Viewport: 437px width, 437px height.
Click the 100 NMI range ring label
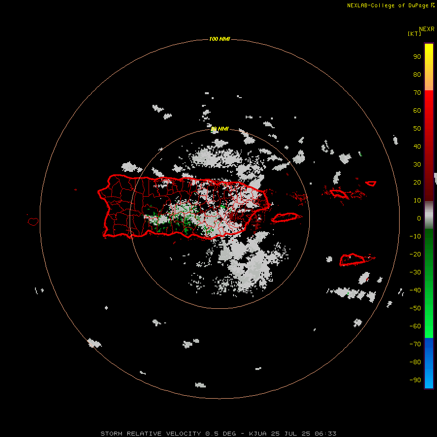point(219,39)
